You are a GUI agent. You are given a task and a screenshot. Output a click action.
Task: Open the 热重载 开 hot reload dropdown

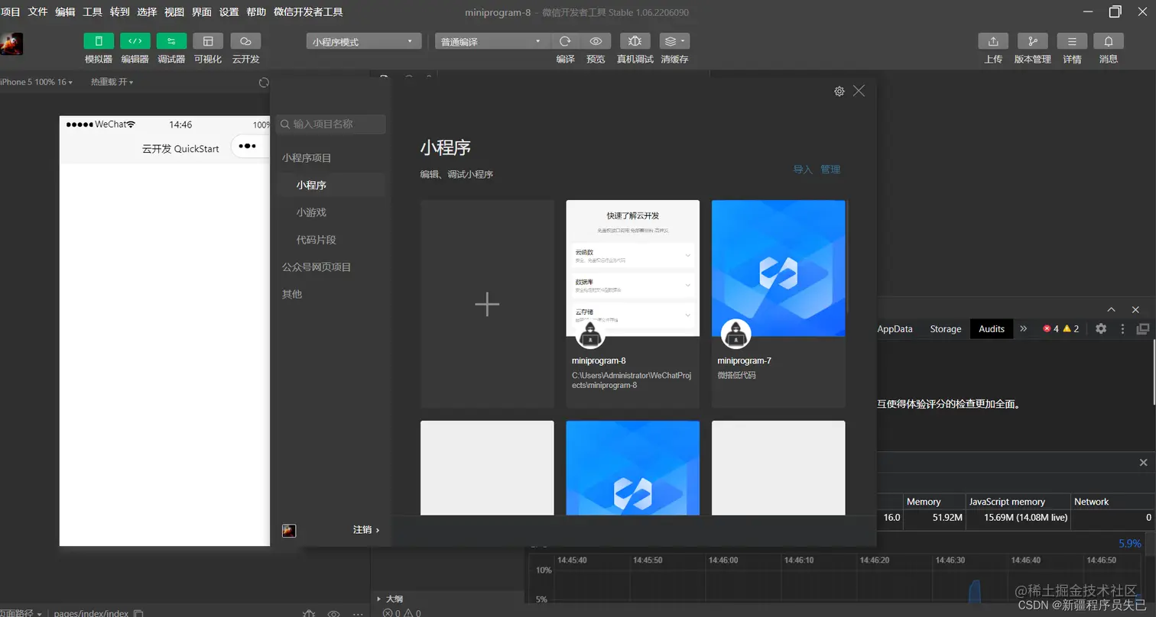click(x=112, y=82)
